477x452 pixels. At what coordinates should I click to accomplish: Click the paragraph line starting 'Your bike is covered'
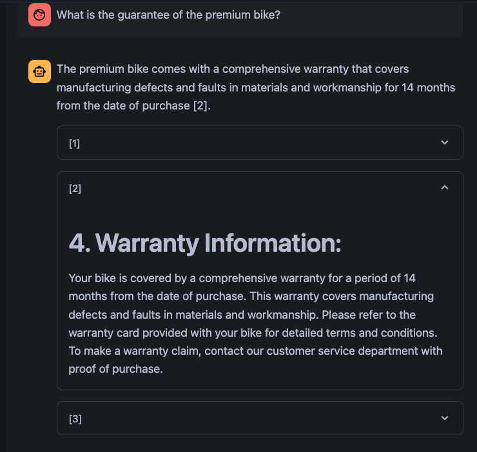[242, 278]
